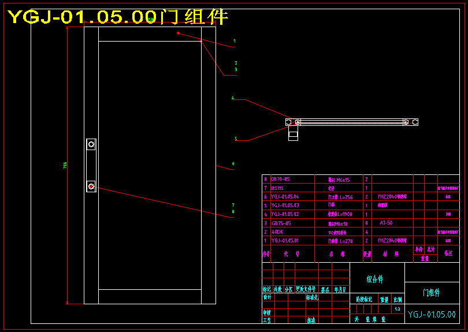Click the handle block under the top view
The width and height of the screenshot is (468, 332).
(x=293, y=133)
